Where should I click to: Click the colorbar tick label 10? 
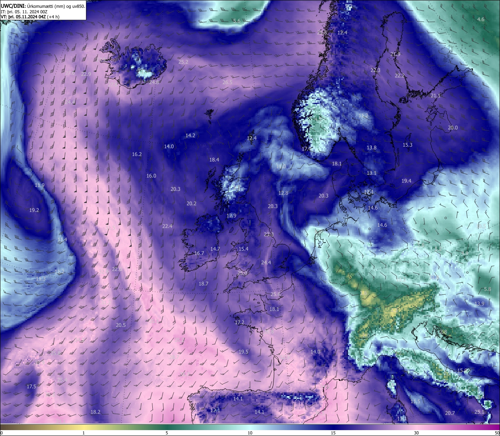[x=250, y=432]
